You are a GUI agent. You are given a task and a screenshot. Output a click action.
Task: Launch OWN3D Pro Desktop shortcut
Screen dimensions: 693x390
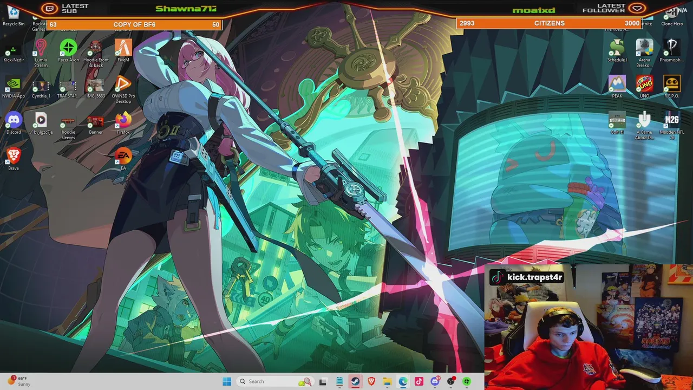pos(123,89)
